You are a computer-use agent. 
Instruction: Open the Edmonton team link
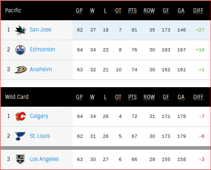point(42,50)
